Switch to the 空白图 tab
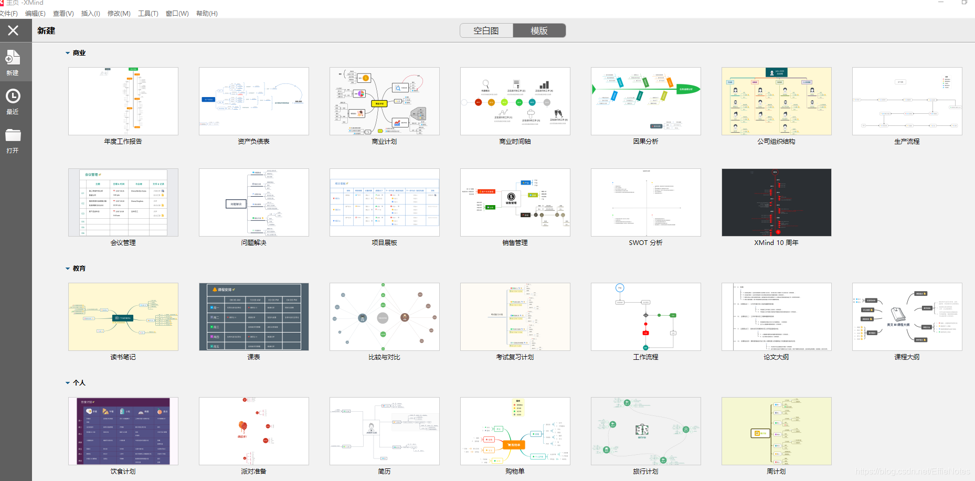This screenshot has height=481, width=975. click(486, 30)
